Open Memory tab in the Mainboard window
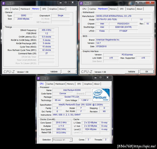 113,9
